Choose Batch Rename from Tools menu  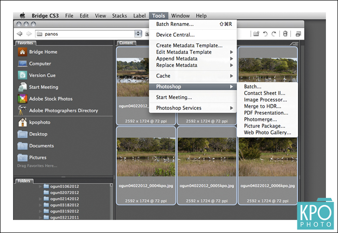click(193, 24)
